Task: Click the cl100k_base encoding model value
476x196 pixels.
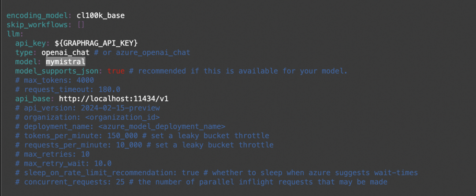Action: coord(100,15)
